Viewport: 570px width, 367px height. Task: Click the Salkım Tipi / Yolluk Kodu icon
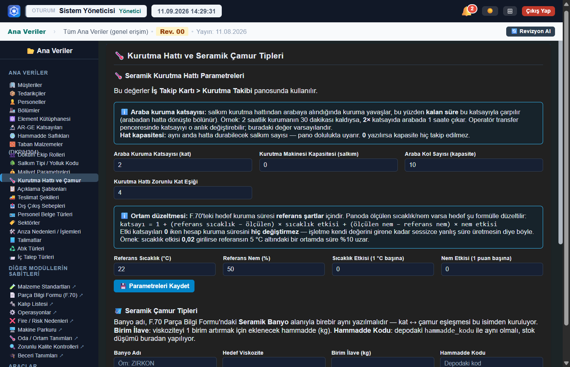(12, 163)
